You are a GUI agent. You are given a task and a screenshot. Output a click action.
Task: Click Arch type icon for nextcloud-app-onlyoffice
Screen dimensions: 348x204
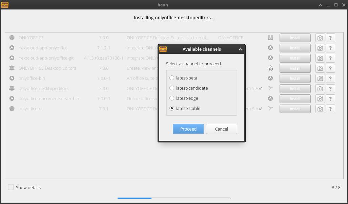pos(270,48)
